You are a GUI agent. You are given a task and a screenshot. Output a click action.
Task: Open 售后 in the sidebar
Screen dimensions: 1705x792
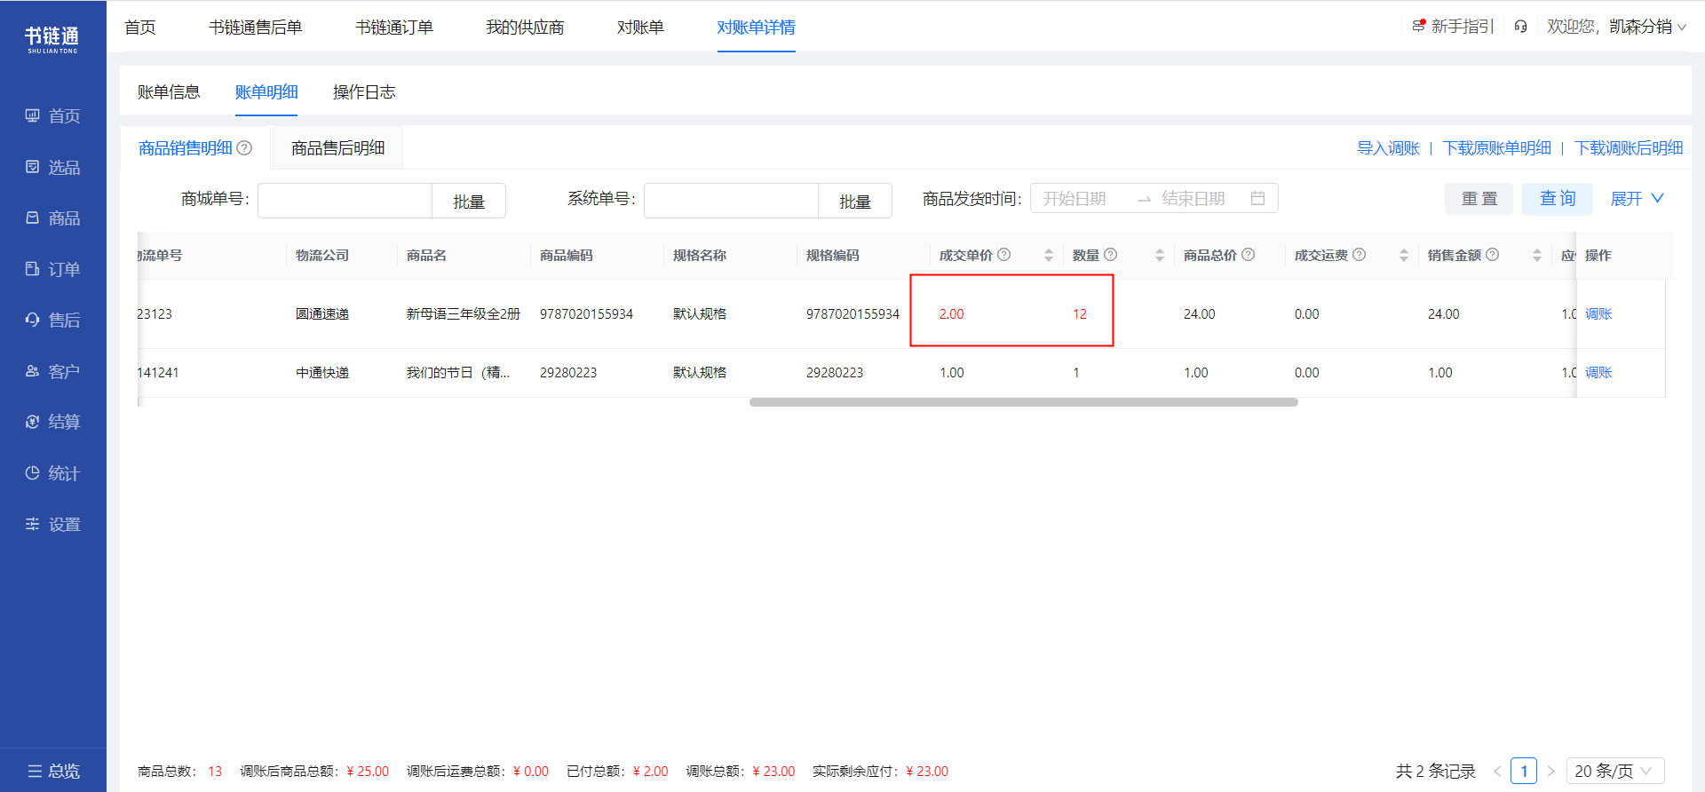[x=53, y=321]
